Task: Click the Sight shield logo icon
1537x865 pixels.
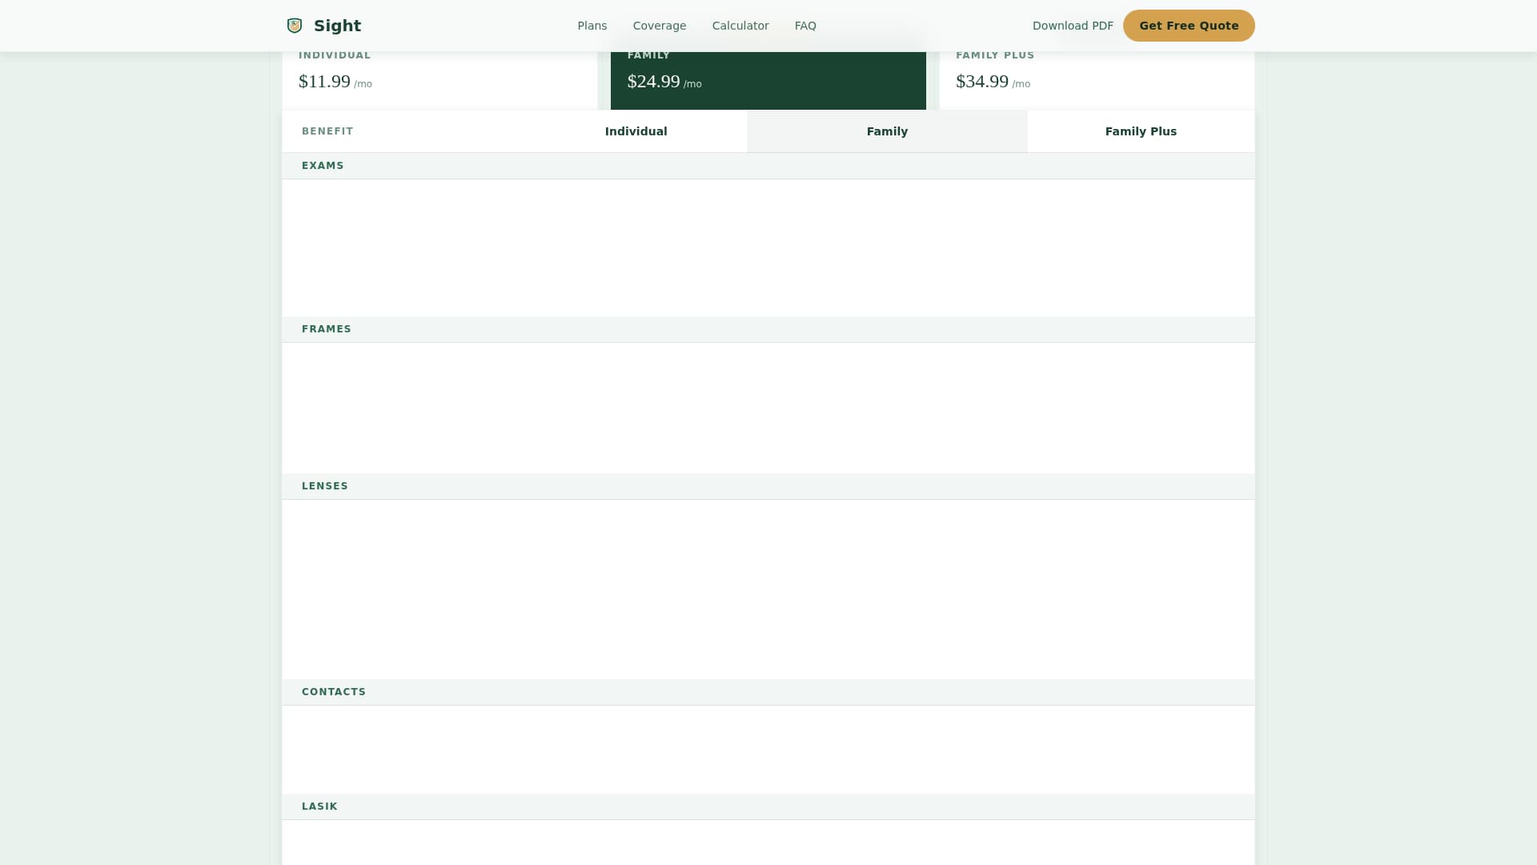Action: pyautogui.click(x=295, y=26)
